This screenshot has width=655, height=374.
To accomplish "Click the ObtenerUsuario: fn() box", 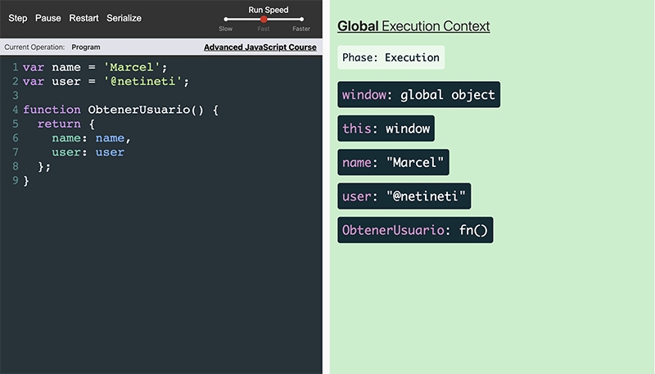I will pos(415,230).
